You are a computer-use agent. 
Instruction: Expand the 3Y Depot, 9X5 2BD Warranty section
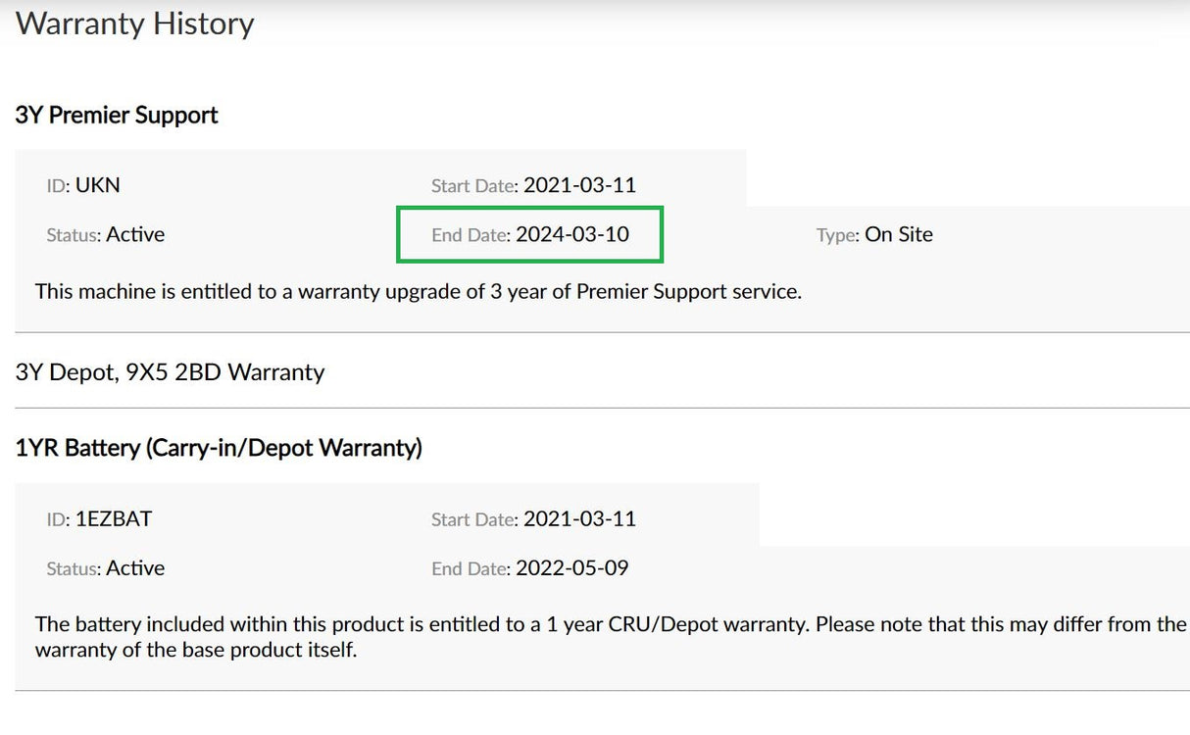170,372
